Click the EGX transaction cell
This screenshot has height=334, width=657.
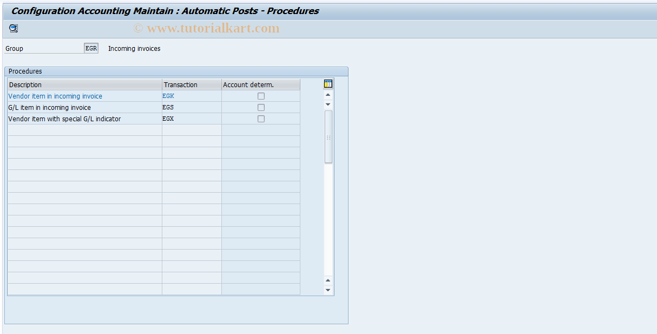192,119
